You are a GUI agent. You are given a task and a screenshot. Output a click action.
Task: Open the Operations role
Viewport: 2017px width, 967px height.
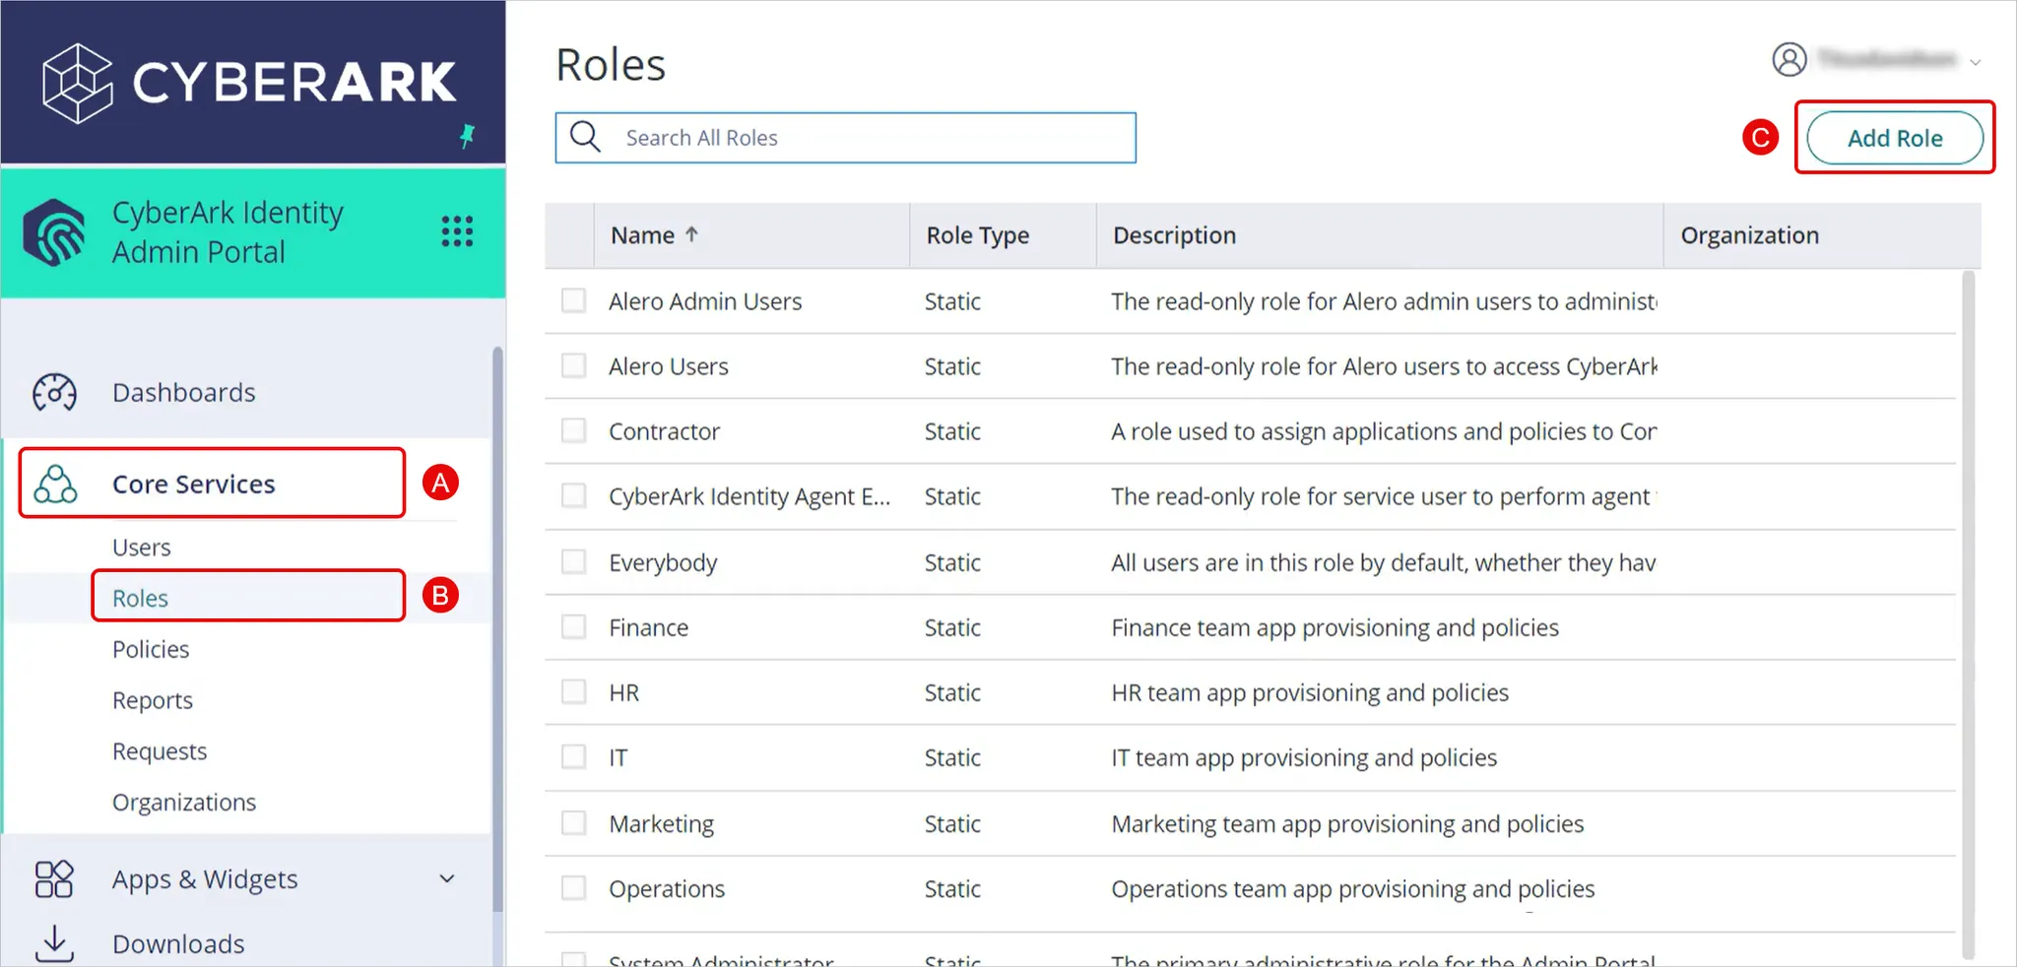pos(666,888)
